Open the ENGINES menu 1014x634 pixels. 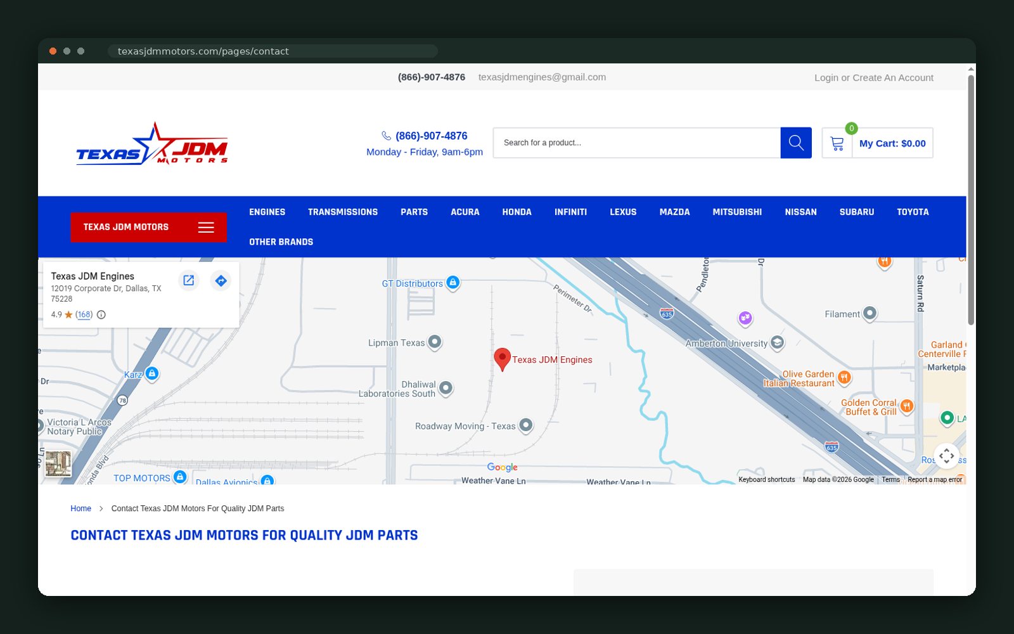[267, 212]
